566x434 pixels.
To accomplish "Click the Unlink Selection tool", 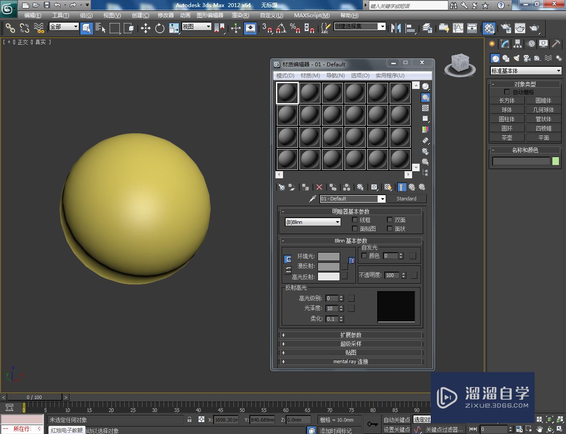I will [x=24, y=28].
